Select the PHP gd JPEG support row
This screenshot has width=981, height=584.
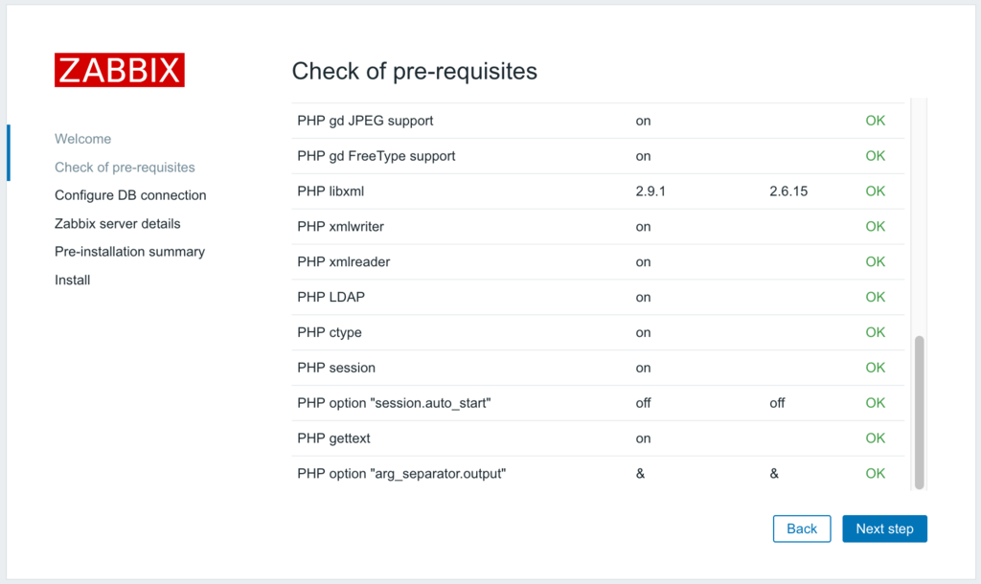click(x=365, y=121)
